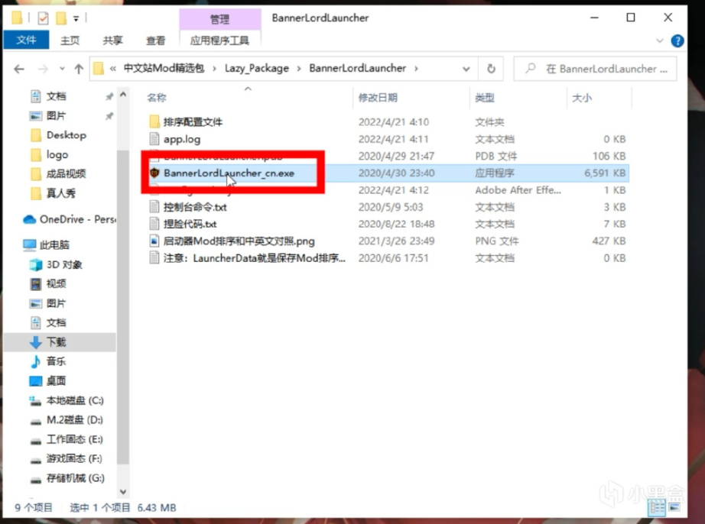Screen dimensions: 705x524
Task: Expand the ribbon with the chevron
Action: (660, 40)
